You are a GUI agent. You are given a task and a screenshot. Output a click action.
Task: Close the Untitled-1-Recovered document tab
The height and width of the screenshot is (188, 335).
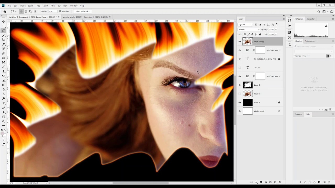[59, 17]
